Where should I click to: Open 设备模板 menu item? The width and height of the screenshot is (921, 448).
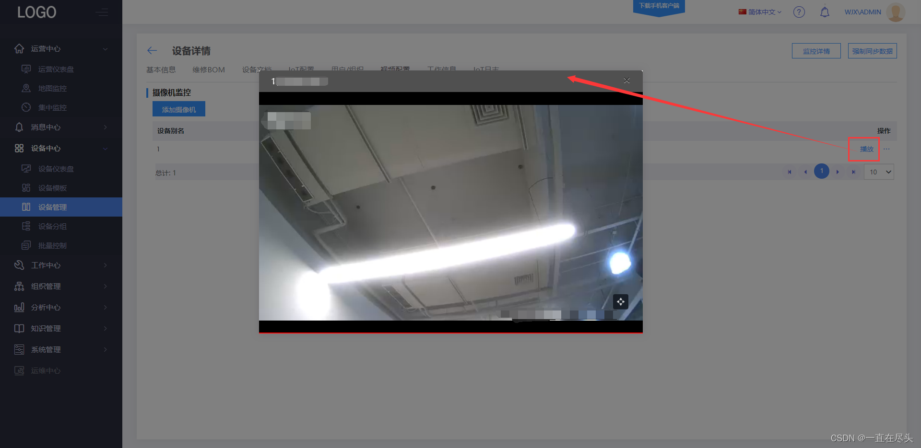pos(52,188)
